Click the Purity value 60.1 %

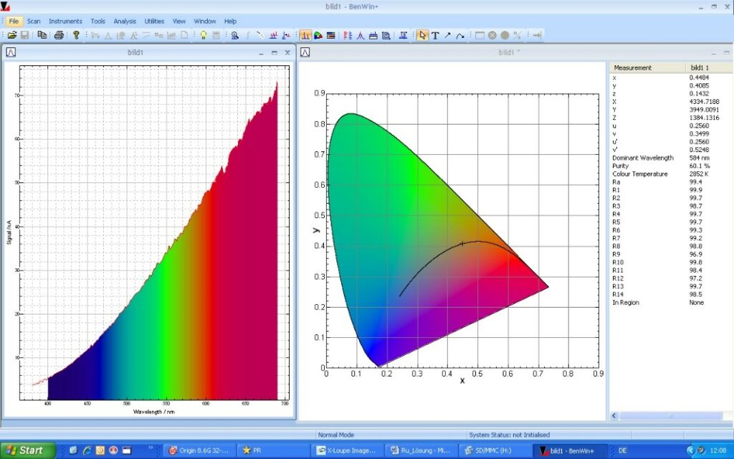click(x=700, y=166)
